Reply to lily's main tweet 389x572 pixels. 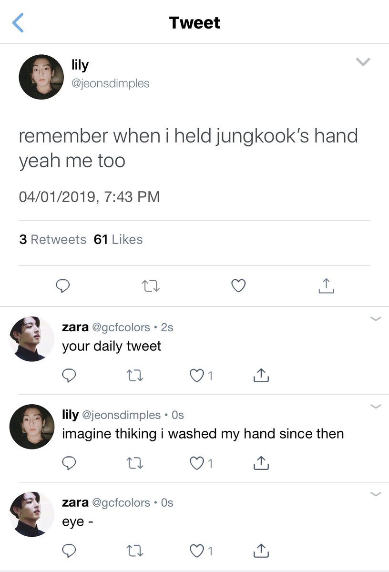pos(63,286)
